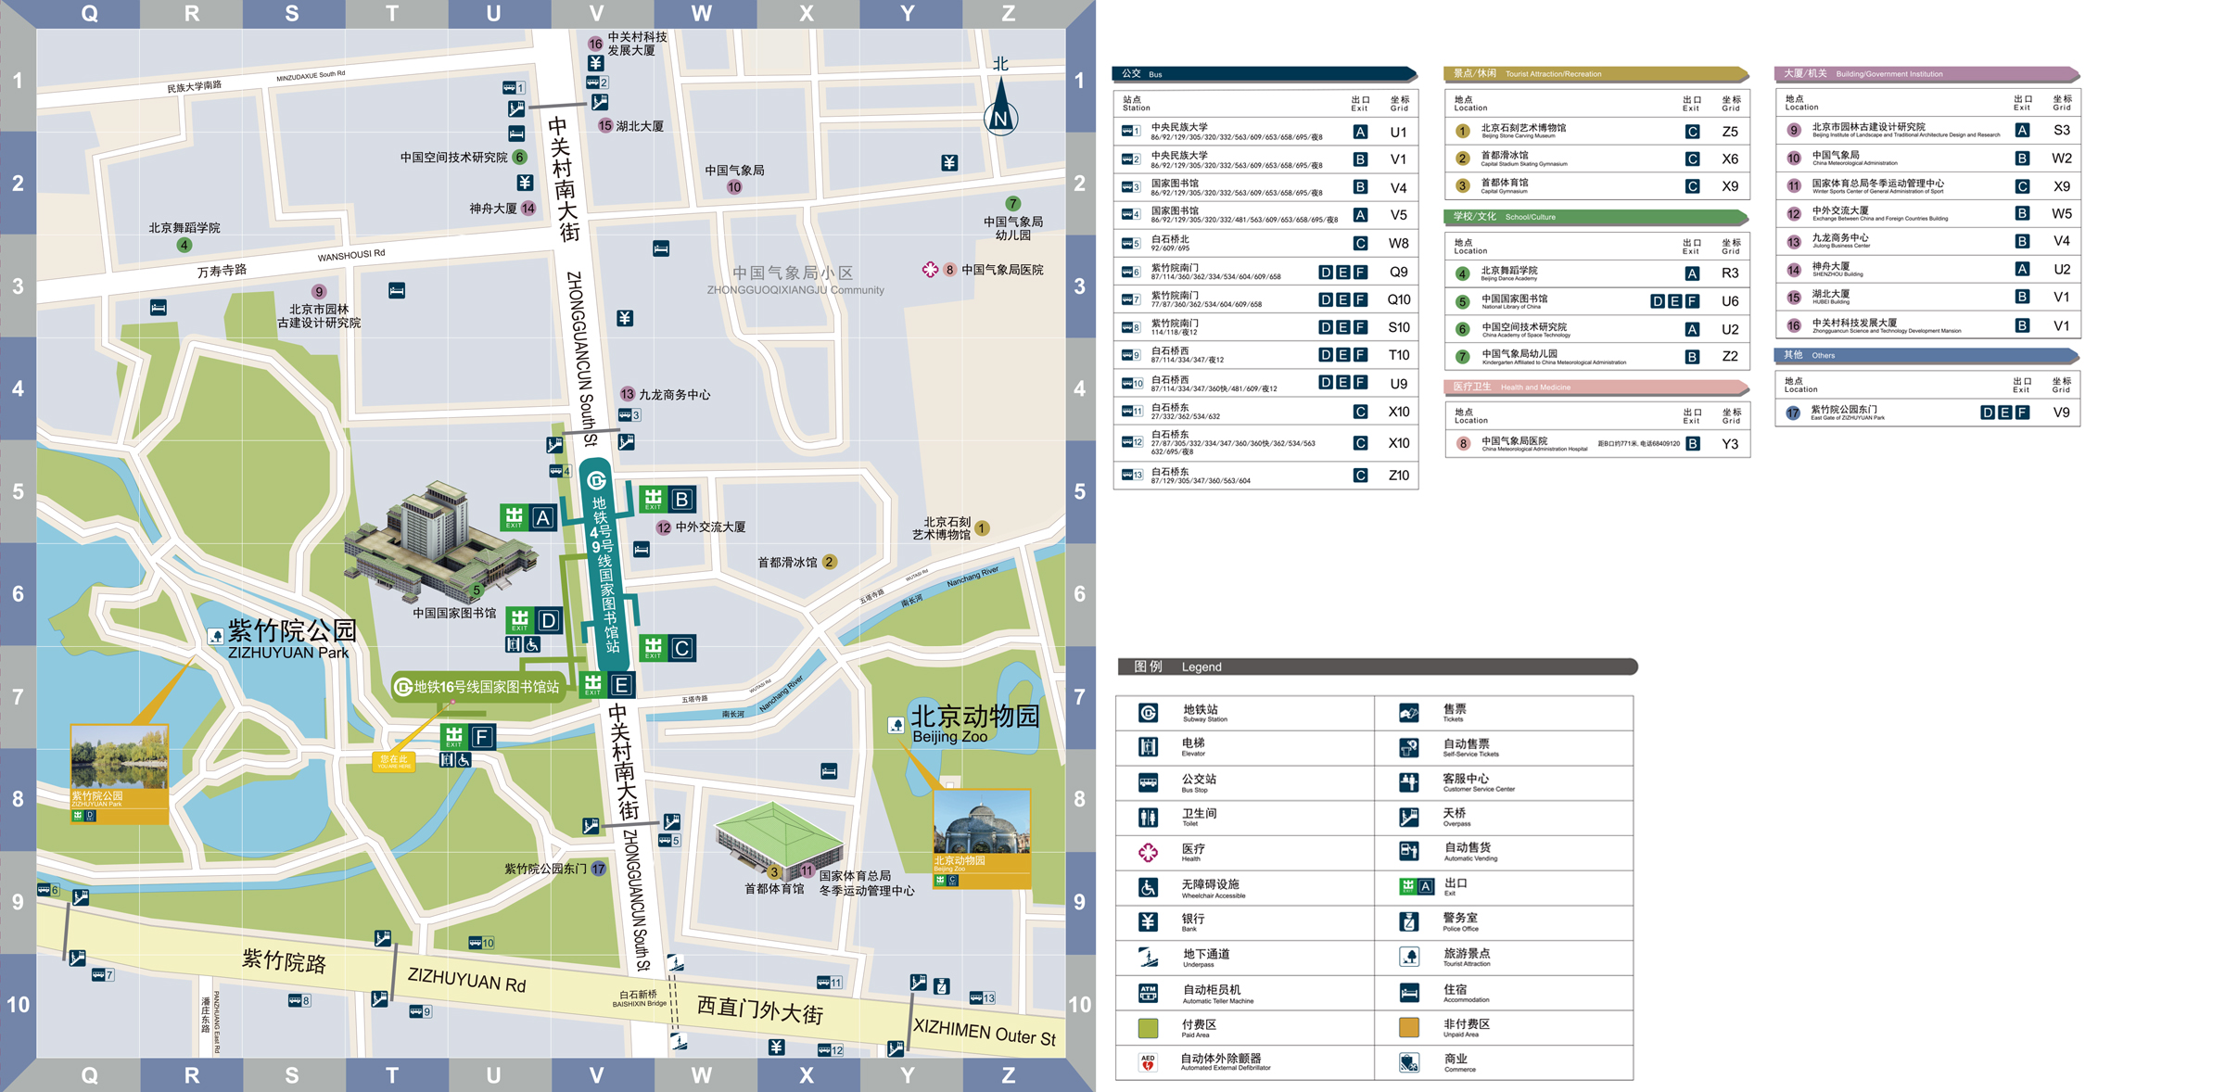Image resolution: width=2225 pixels, height=1092 pixels.
Task: Click the 白石桥北 bus row (W8)
Action: 1265,243
